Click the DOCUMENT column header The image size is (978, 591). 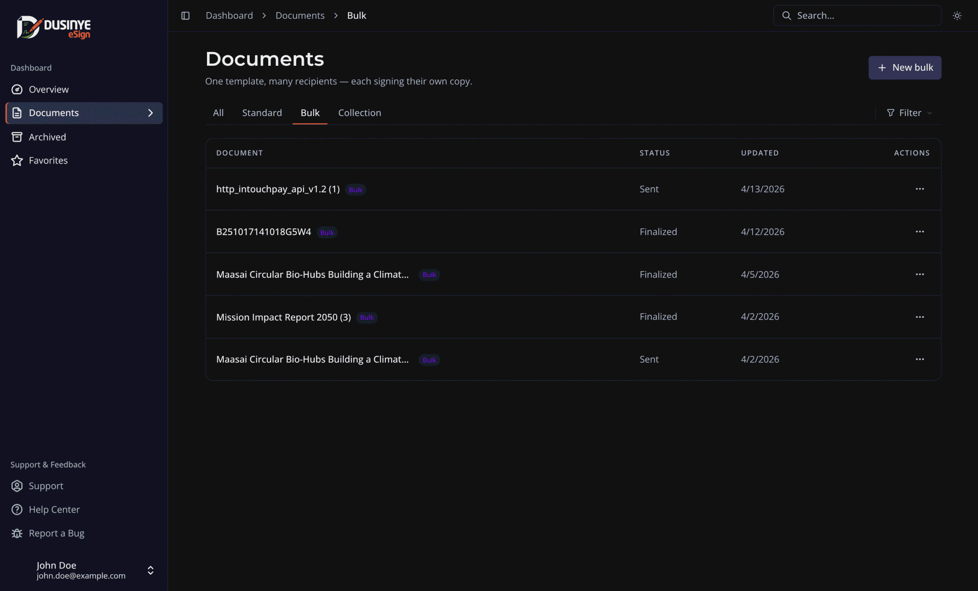[x=239, y=153]
